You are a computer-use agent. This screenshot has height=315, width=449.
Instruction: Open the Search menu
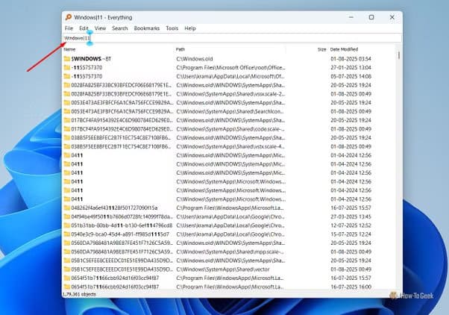click(x=119, y=28)
